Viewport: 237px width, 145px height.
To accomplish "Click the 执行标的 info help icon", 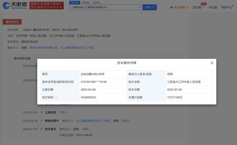I will (56, 97).
